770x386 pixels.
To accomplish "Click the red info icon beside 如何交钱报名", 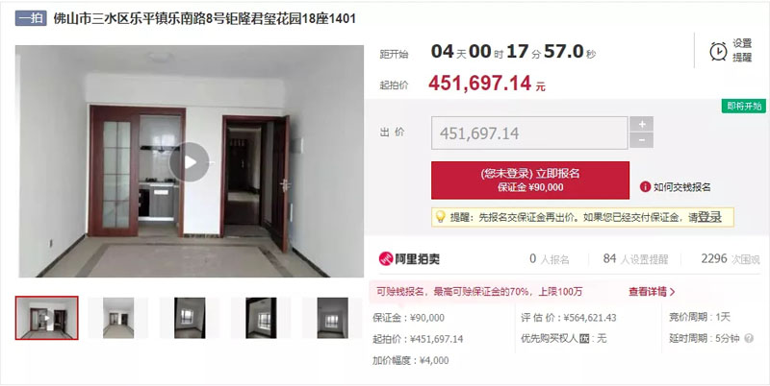I will tap(645, 186).
